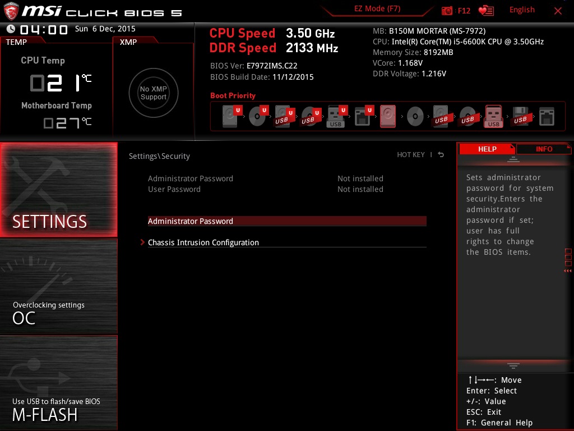Switch to the HELP tab
574x431 pixels.
(487, 149)
